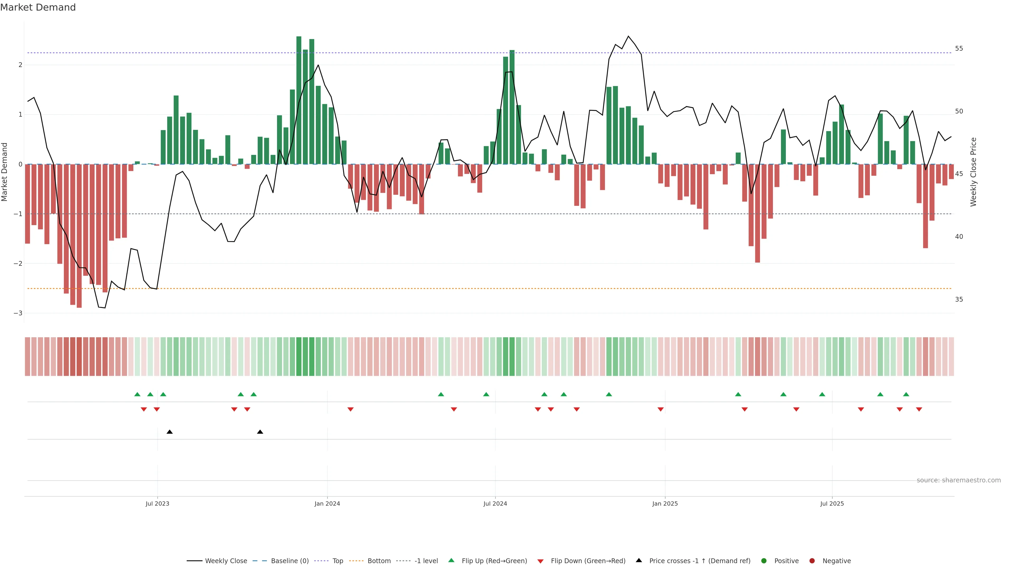This screenshot has width=1014, height=570.
Task: Click the red Negative circle in legend
Action: [812, 561]
